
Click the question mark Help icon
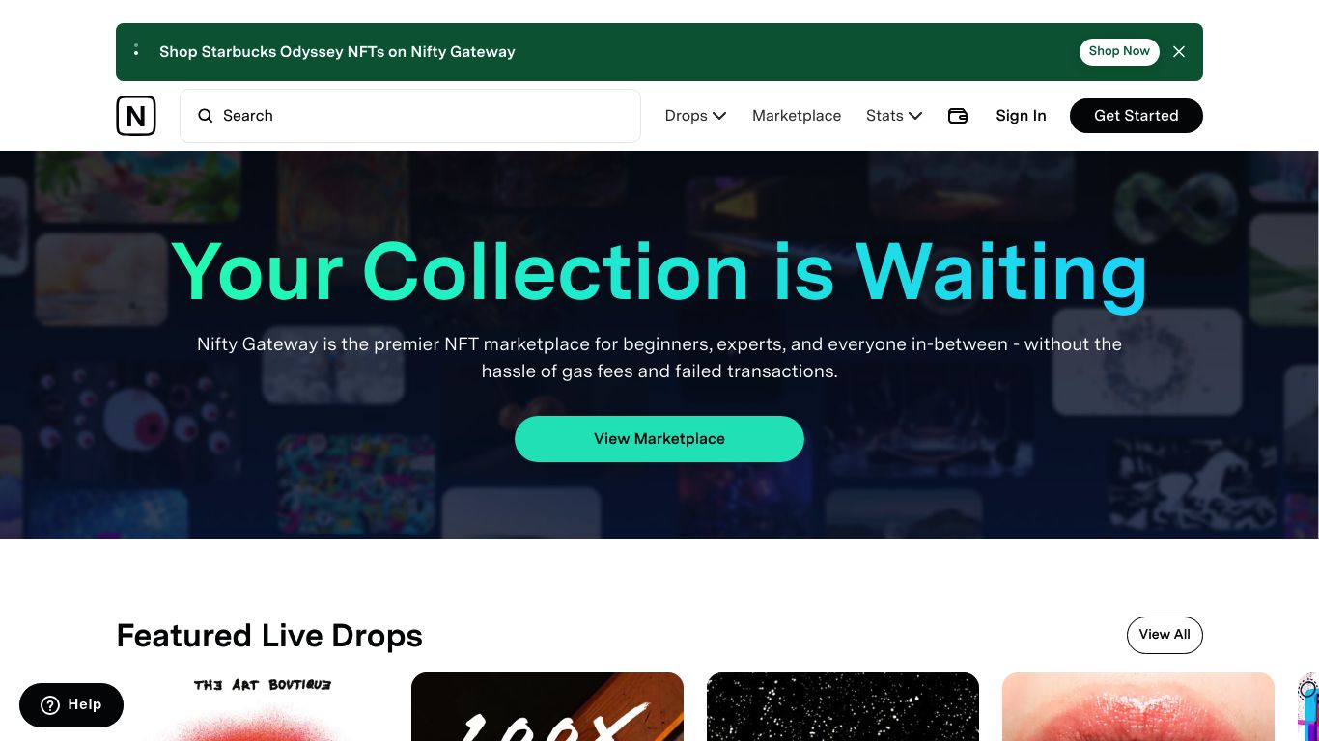(50, 705)
